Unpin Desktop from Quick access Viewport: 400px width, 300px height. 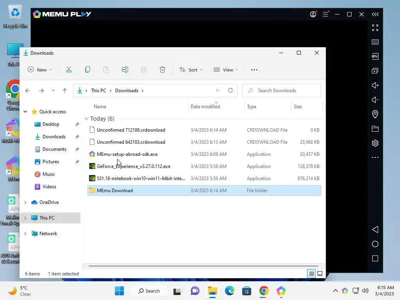[77, 124]
